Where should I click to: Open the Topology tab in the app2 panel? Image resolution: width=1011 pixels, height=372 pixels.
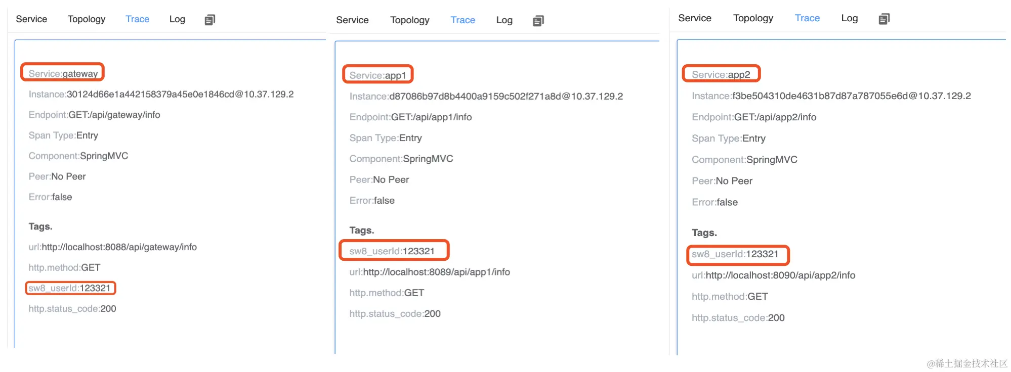tap(753, 18)
